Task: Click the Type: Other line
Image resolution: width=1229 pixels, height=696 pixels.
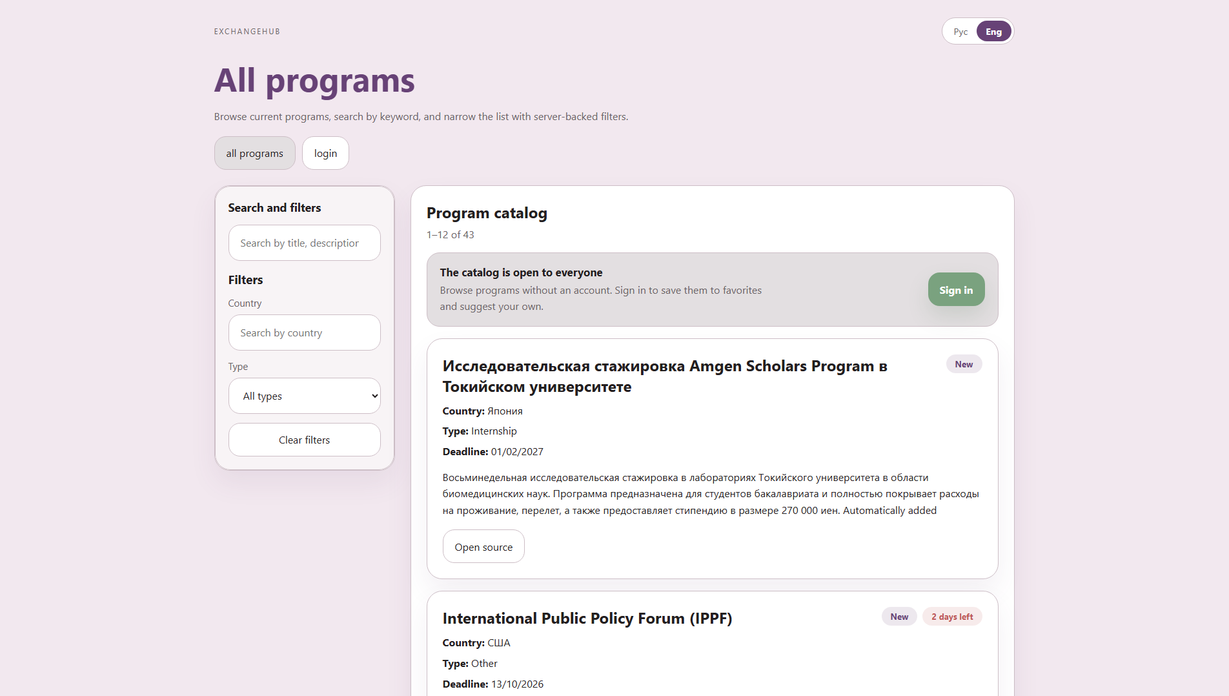Action: coord(470,663)
